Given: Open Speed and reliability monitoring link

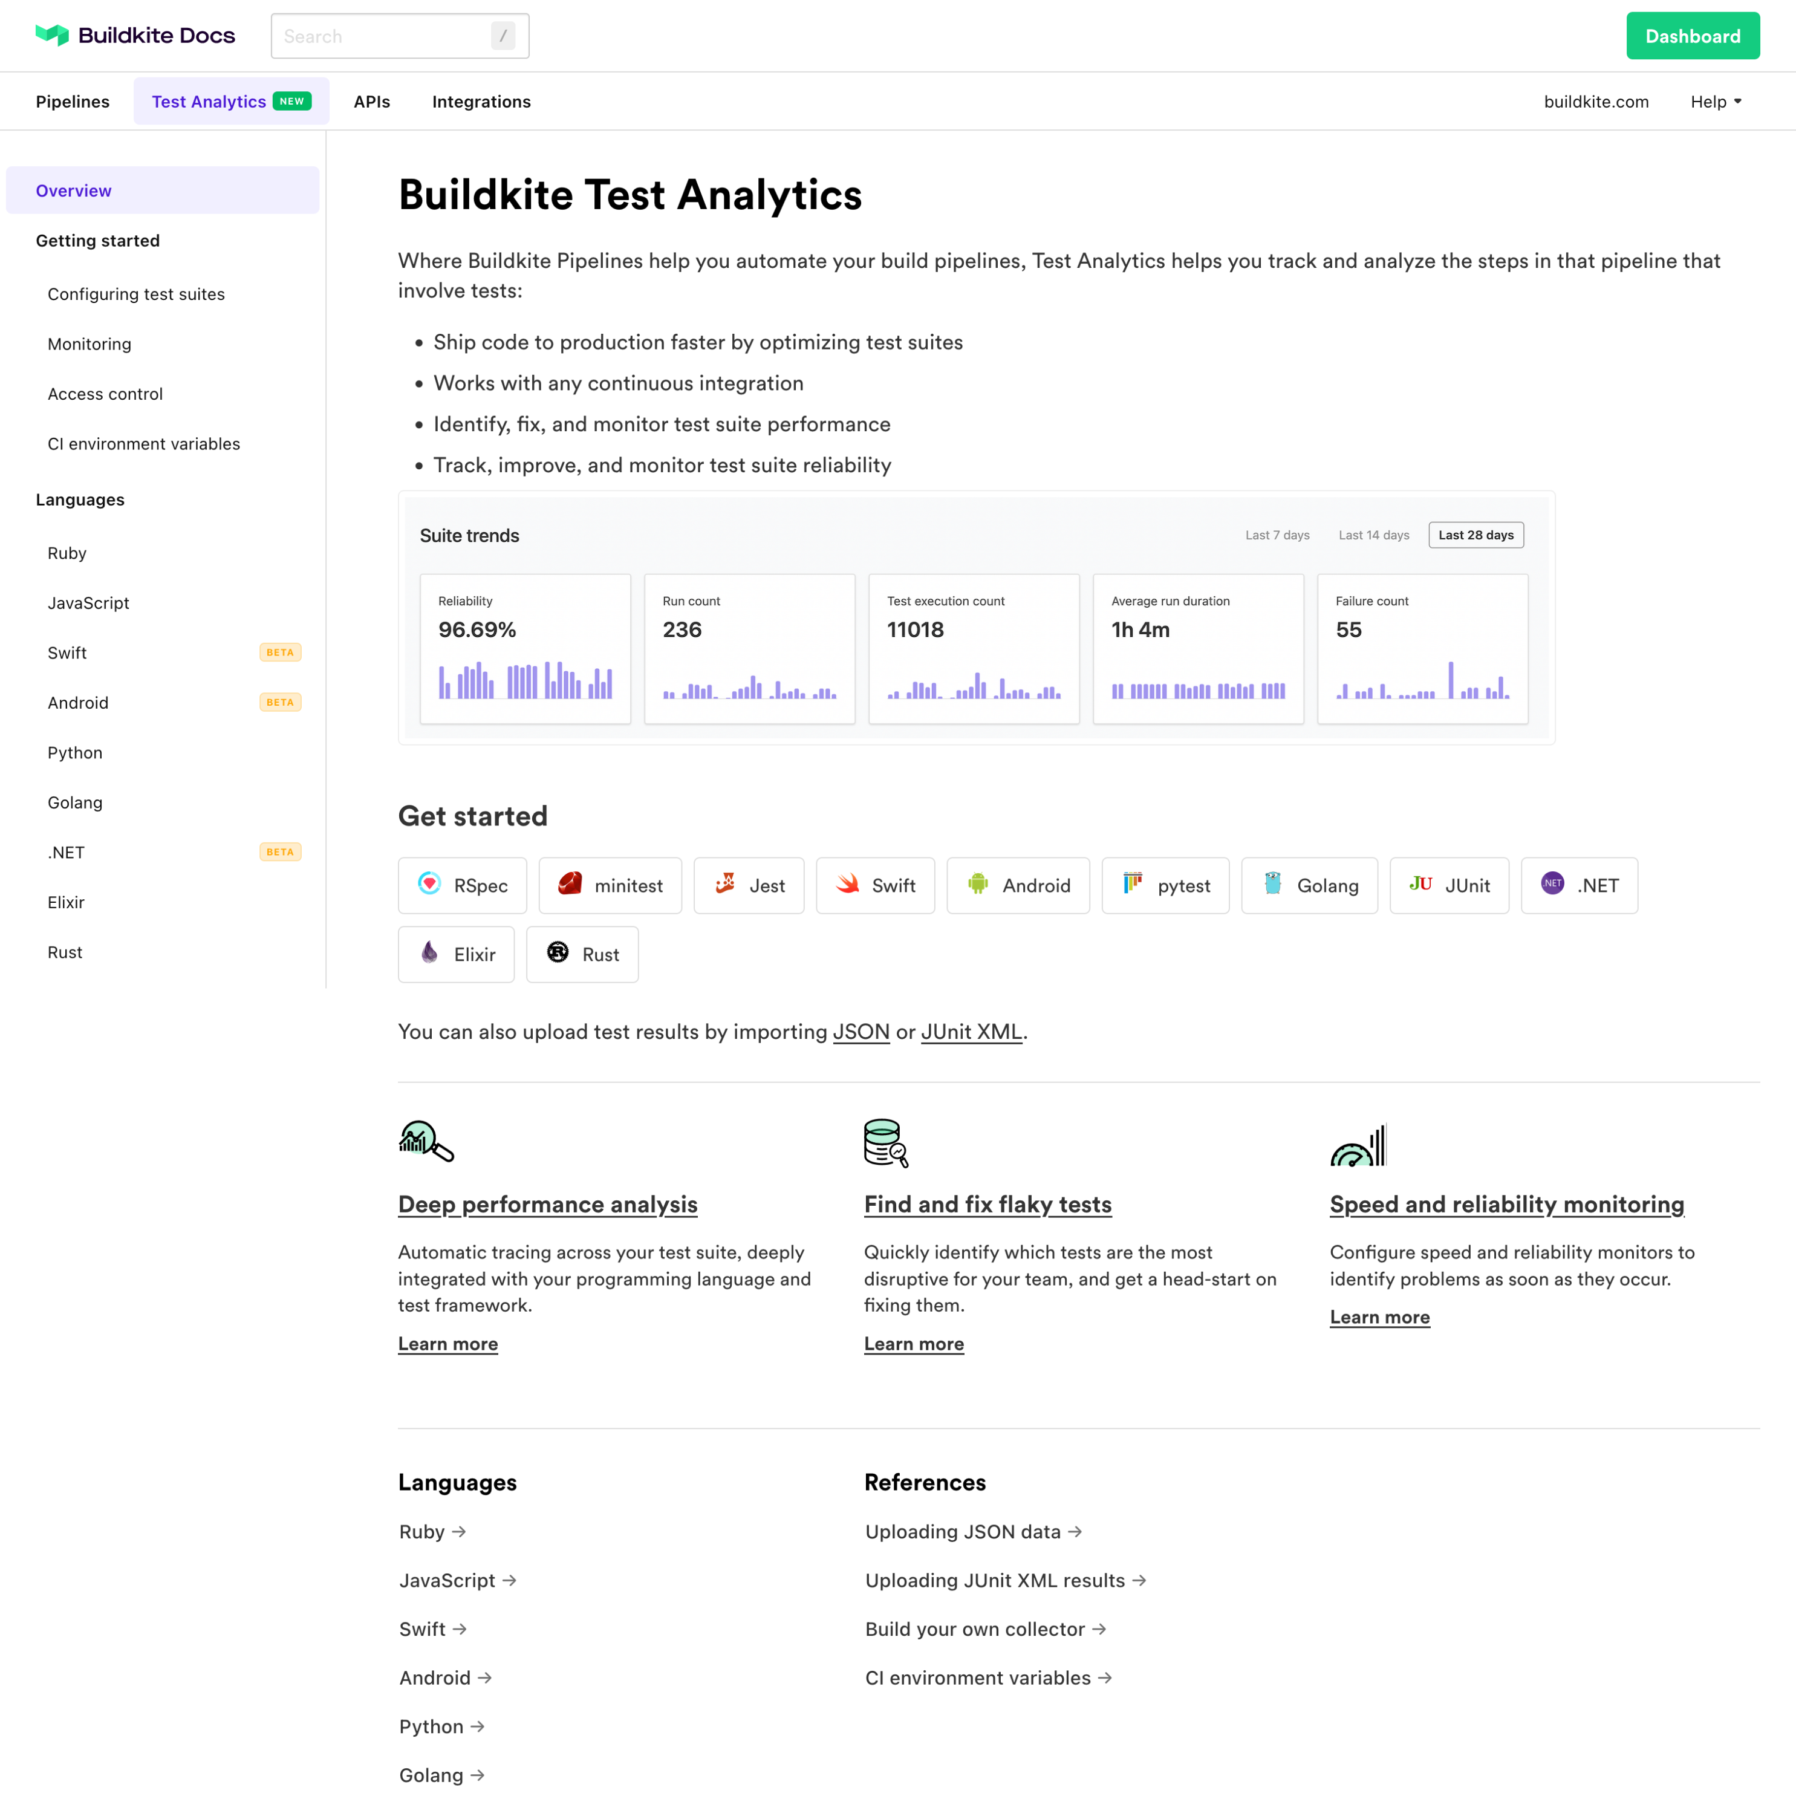Looking at the screenshot, I should [x=1507, y=1205].
